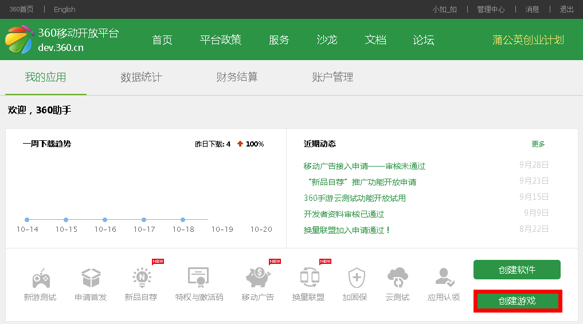Open the 移动广告接入申请——审核未通过 notice

point(365,166)
